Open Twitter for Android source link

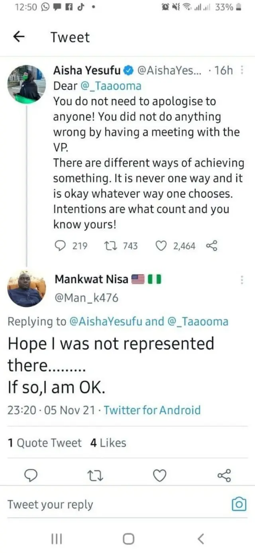152,410
